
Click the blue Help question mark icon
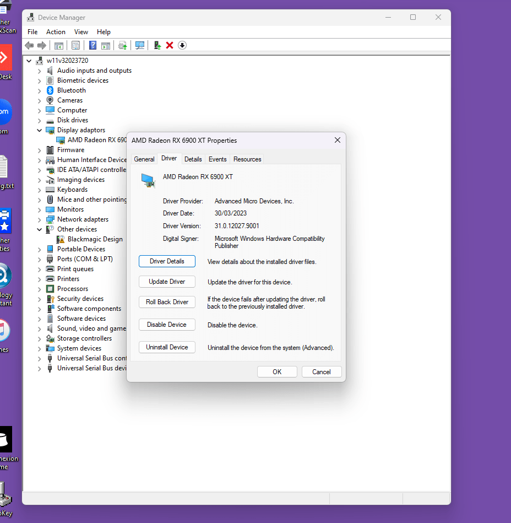click(93, 45)
